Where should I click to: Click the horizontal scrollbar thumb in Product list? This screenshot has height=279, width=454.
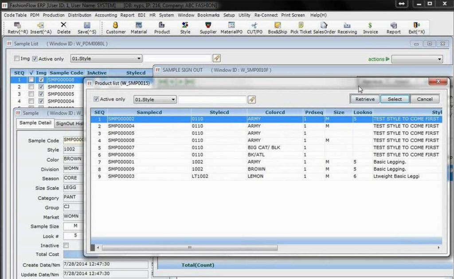tap(190, 248)
